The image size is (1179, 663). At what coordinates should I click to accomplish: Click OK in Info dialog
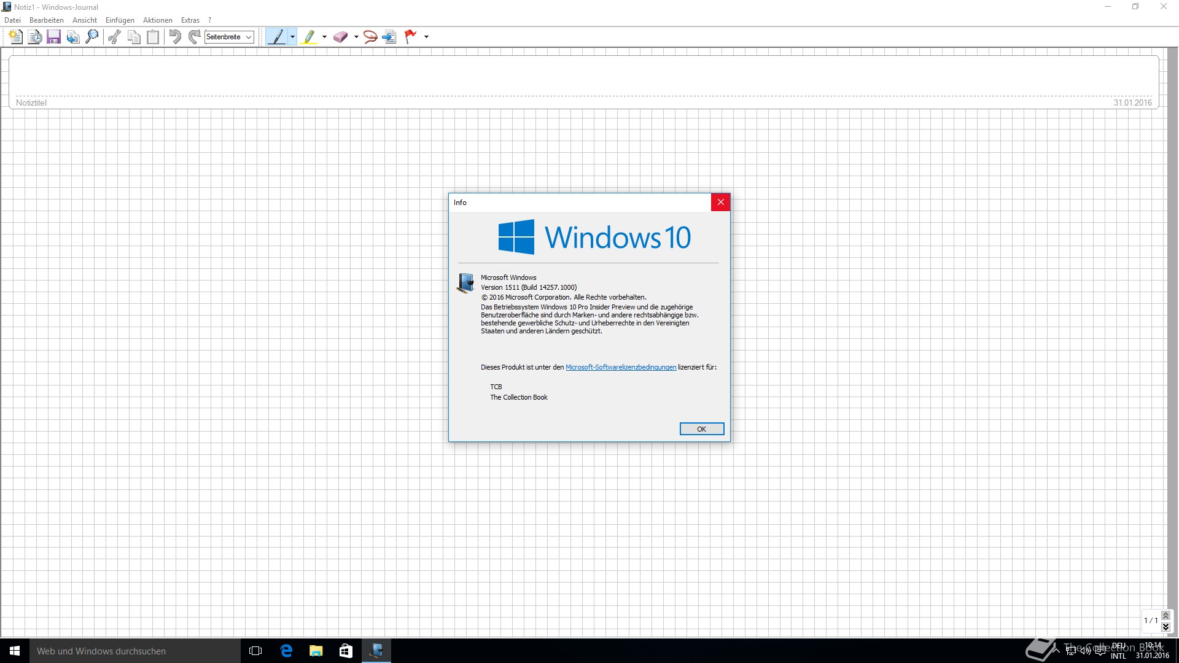point(701,429)
